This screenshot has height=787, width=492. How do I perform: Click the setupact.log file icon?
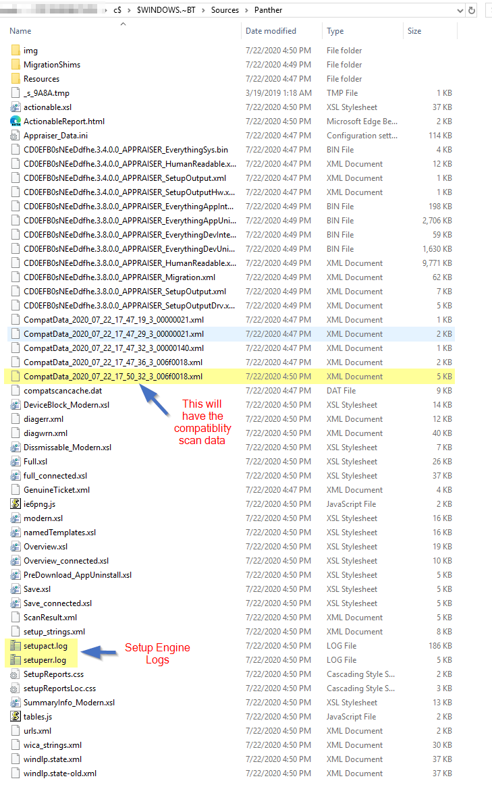coord(16,646)
